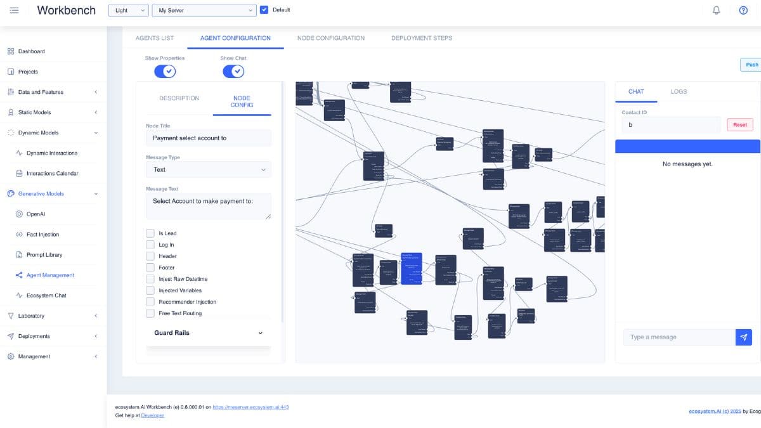761x428 pixels.
Task: Click the Fact Injection icon
Action: tap(20, 234)
